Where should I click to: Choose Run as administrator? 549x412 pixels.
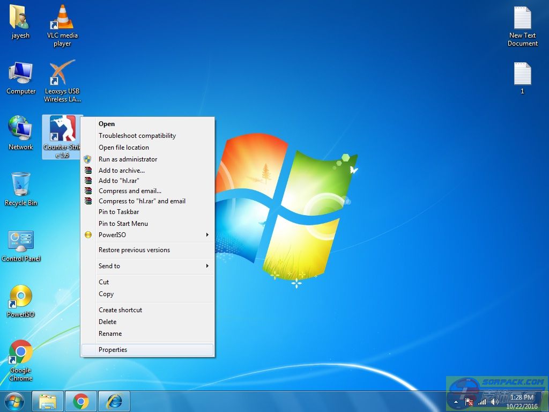pos(128,159)
